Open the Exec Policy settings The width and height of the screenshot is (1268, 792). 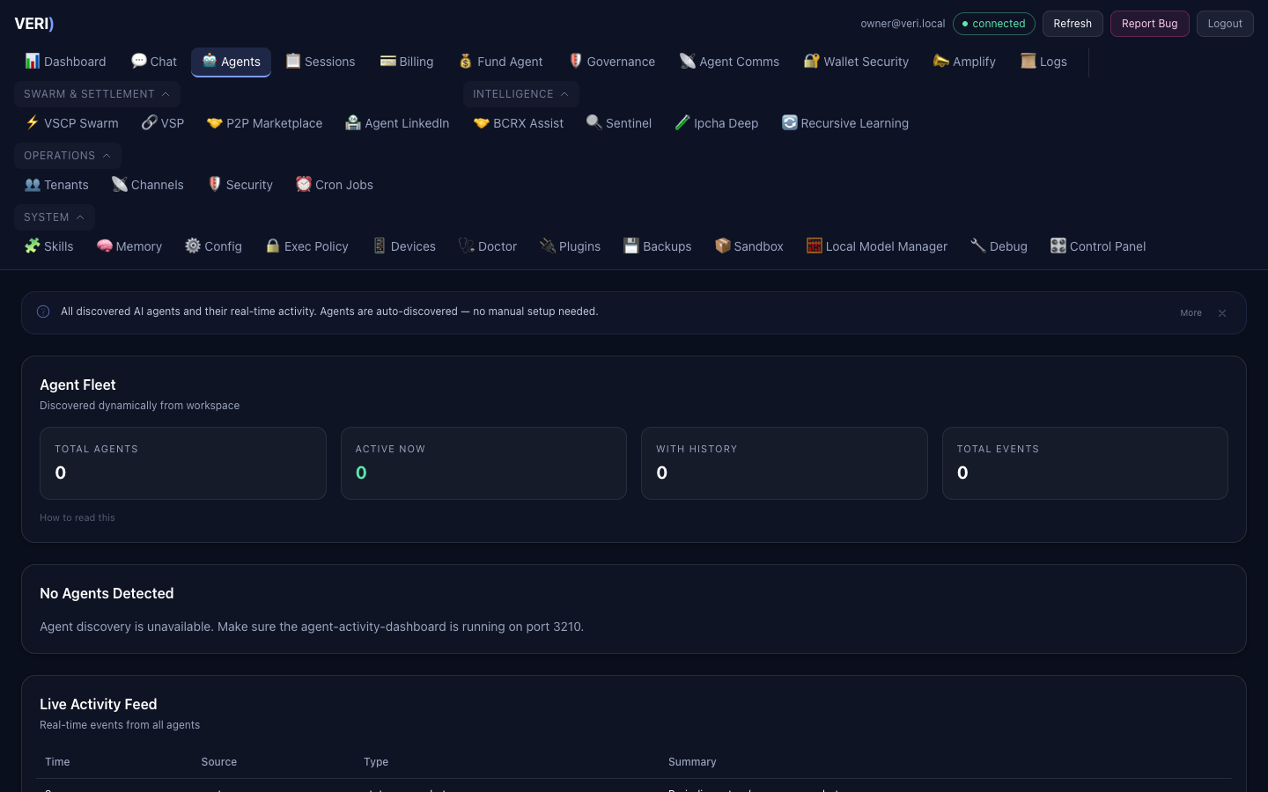tap(306, 246)
